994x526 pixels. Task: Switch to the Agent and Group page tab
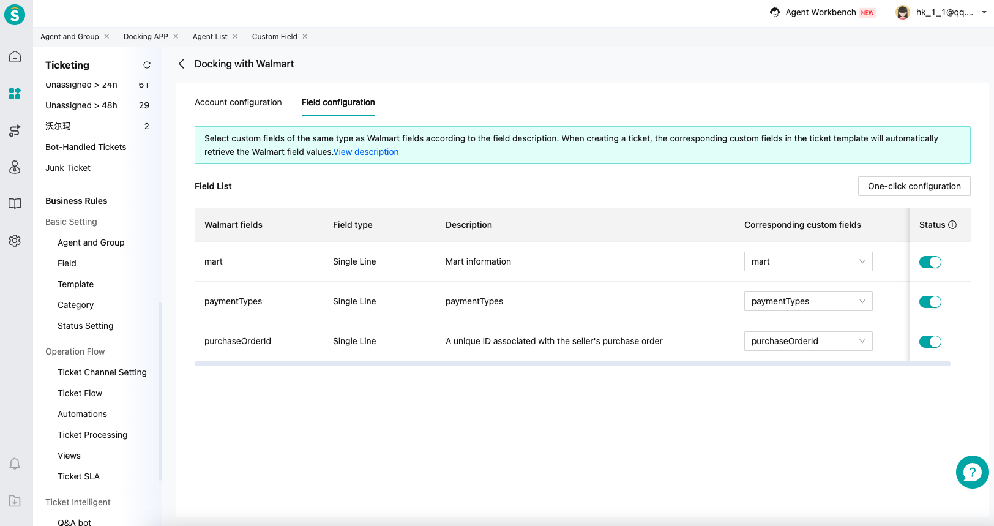(70, 37)
